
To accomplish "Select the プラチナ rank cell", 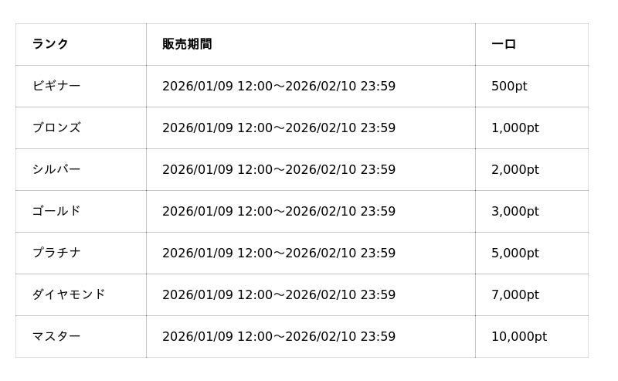I will tap(56, 253).
